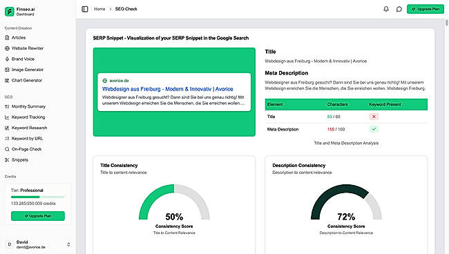Open notifications bell icon
This screenshot has height=254, width=449.
pyautogui.click(x=386, y=9)
